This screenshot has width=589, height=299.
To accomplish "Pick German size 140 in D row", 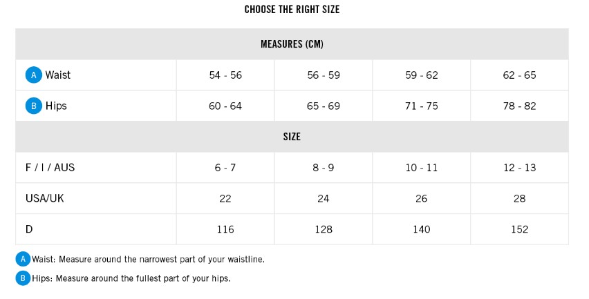I will [422, 229].
